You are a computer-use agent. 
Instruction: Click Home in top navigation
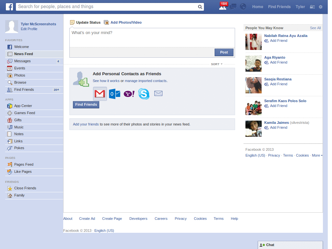point(257,7)
